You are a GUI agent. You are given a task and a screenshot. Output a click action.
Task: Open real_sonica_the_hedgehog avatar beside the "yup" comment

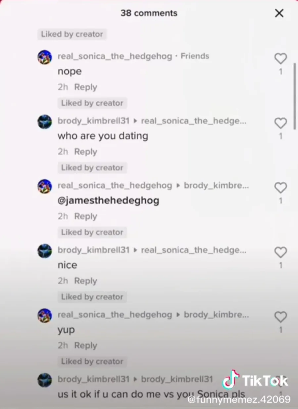click(45, 316)
